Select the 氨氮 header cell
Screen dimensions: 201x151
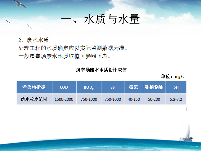[134, 87]
